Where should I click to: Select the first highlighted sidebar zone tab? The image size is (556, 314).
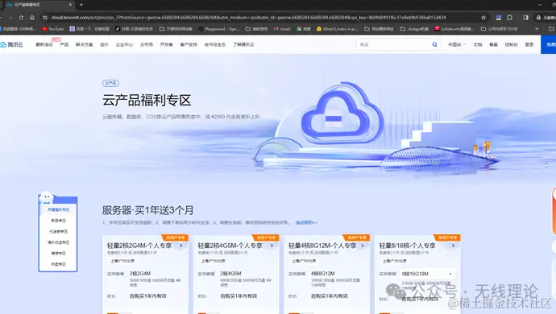point(58,210)
